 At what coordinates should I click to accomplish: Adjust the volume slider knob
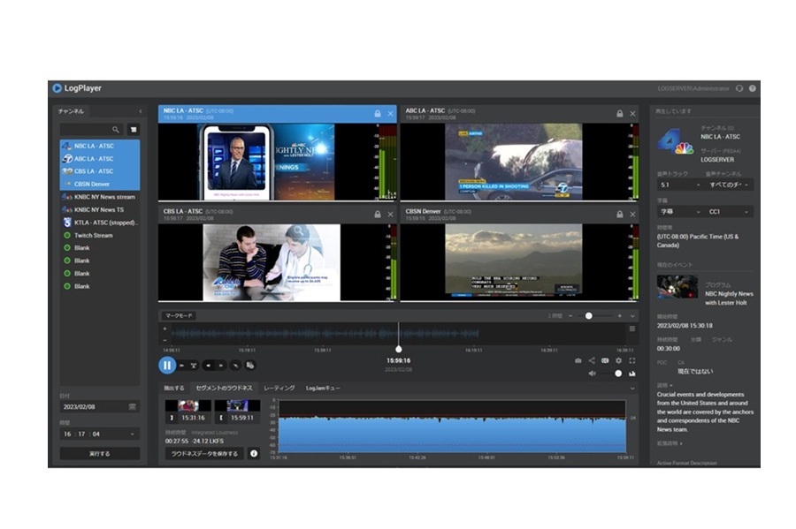coord(618,374)
